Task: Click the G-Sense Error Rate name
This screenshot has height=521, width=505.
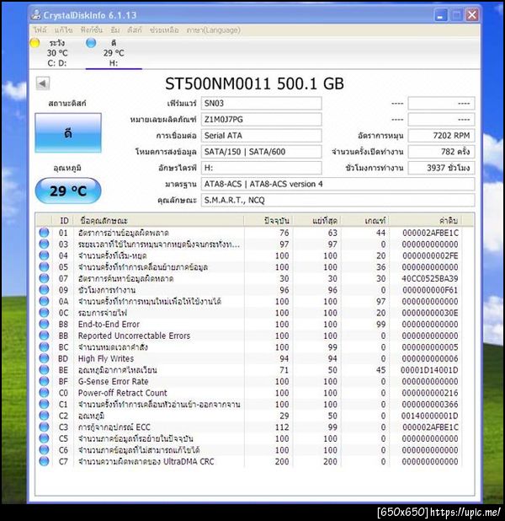Action: (x=113, y=381)
